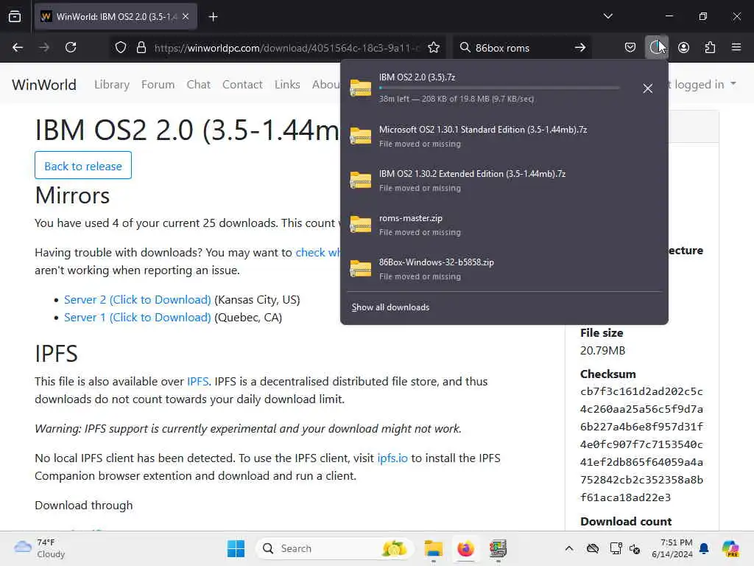Open the 86Box app in the taskbar
Image resolution: width=754 pixels, height=566 pixels.
498,548
